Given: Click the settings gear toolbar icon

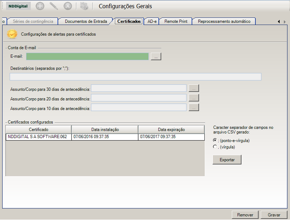Looking at the screenshot, I should click(84, 6).
